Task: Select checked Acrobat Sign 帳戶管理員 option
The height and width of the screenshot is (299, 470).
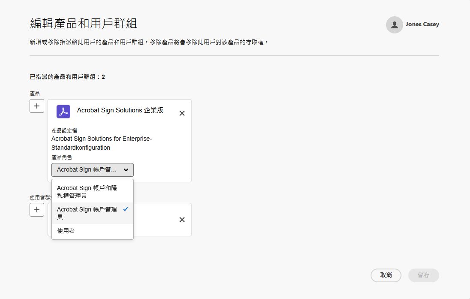Action: [x=92, y=213]
